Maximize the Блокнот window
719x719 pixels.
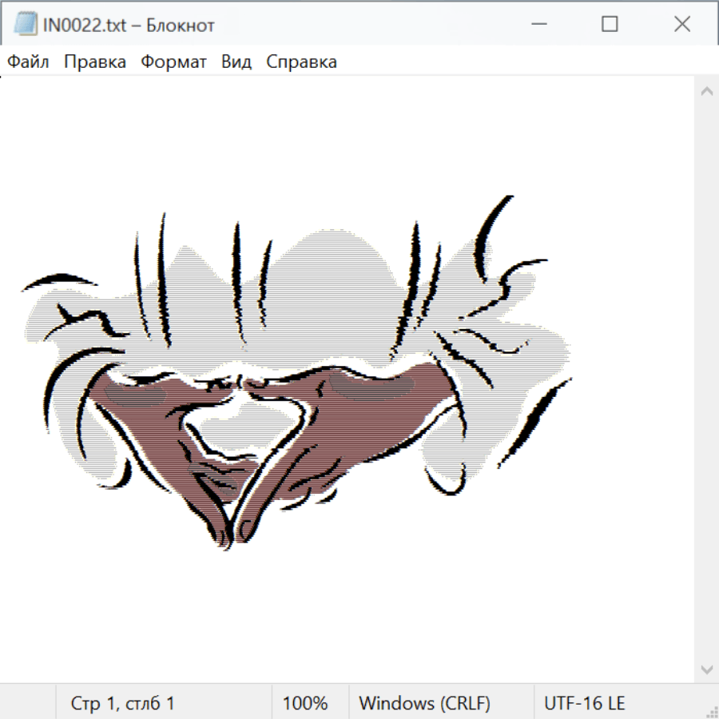tap(610, 25)
